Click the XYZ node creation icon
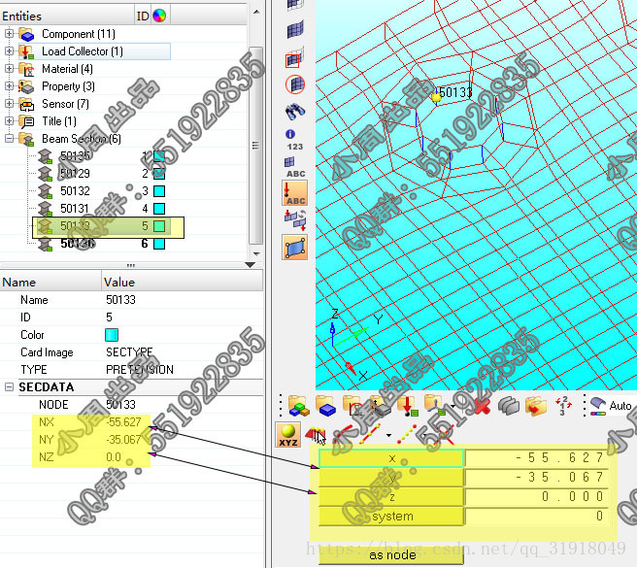637x568 pixels. [288, 433]
